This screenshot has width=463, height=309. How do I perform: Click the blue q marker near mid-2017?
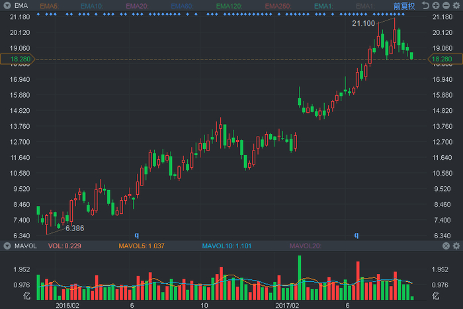click(356, 235)
